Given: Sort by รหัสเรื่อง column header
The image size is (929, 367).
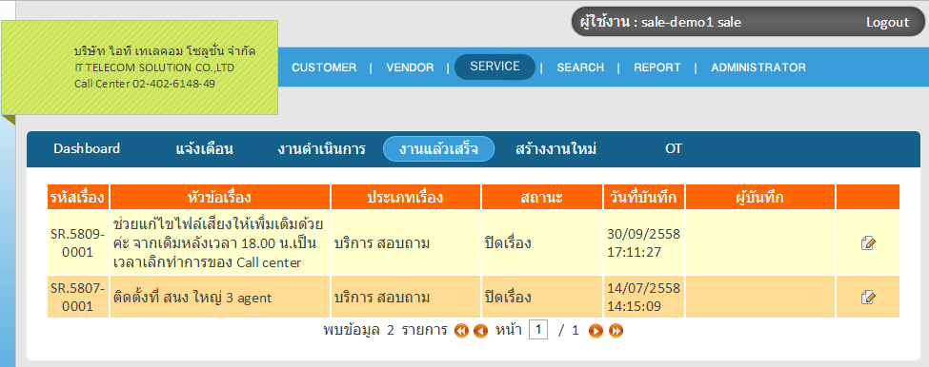Looking at the screenshot, I should [78, 197].
